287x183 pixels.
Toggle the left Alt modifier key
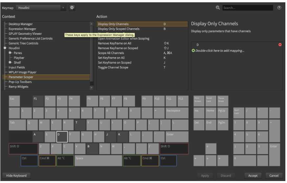pos(65,160)
